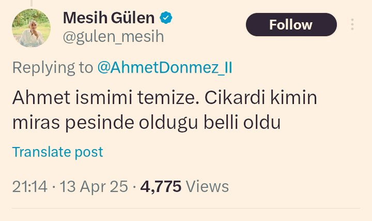The image size is (372, 221).
Task: Open the three-dot more options menu
Action: (352, 24)
